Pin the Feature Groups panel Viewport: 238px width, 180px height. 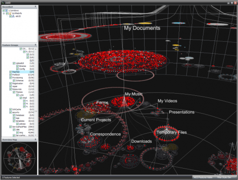click(35, 45)
